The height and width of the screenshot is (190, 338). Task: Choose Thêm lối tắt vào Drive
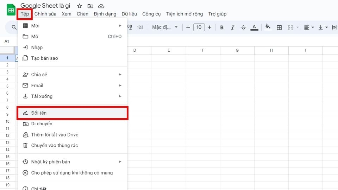[73, 135]
